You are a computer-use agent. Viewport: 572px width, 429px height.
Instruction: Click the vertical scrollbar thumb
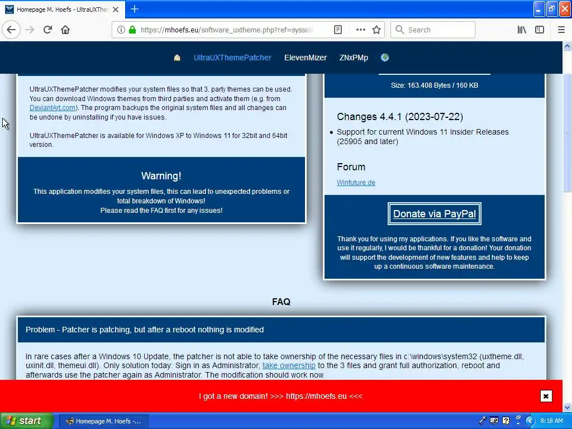[567, 132]
